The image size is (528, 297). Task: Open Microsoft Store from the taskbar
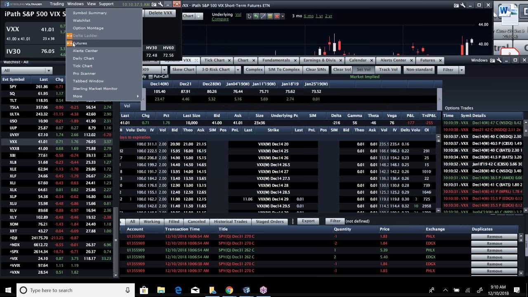coord(144,290)
